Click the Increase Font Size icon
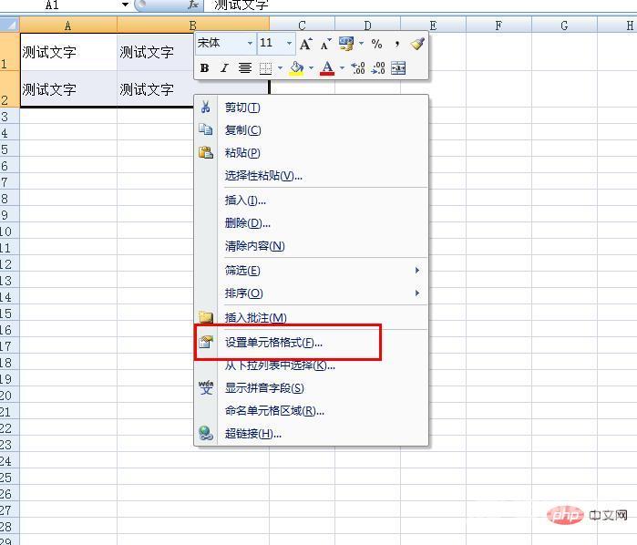The image size is (637, 545). click(x=305, y=44)
